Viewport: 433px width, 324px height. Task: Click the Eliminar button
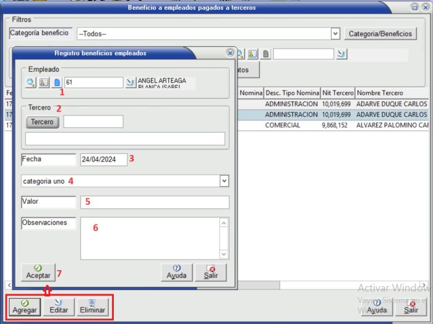tap(92, 307)
